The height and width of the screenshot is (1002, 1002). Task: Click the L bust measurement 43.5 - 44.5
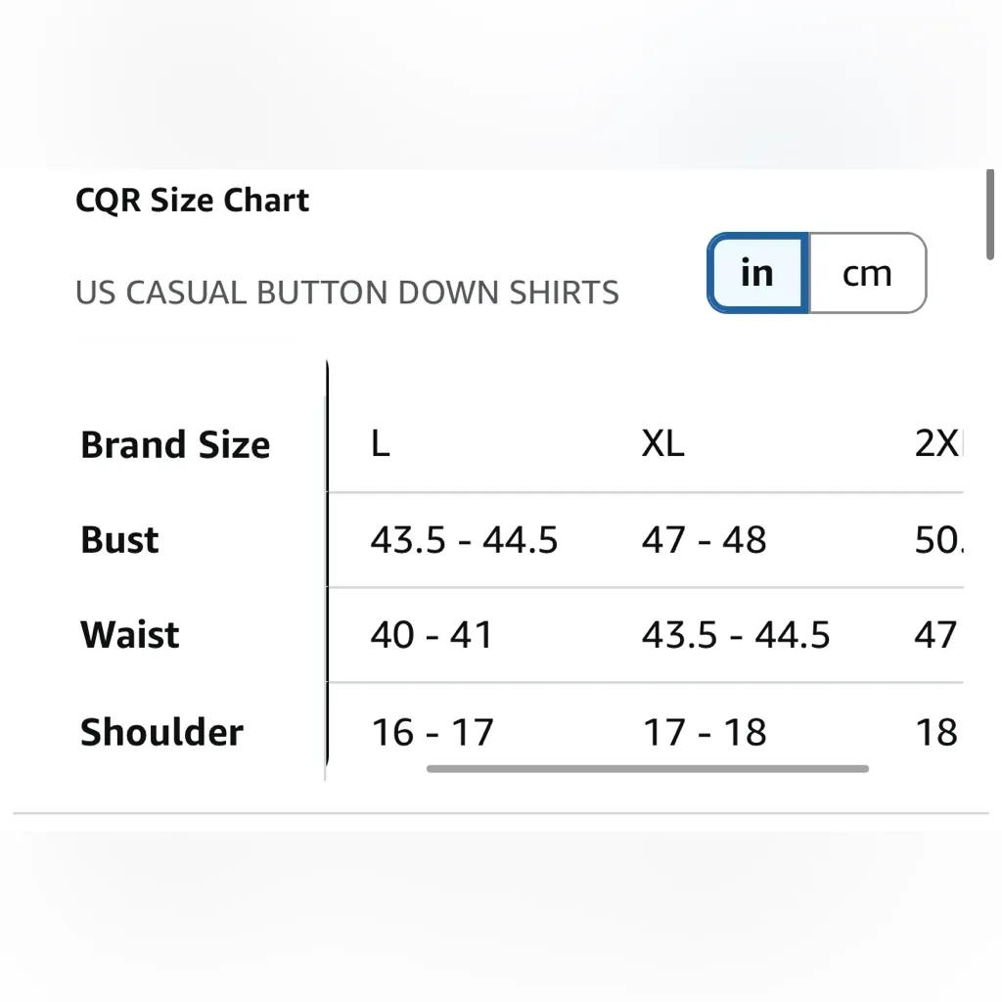(464, 539)
